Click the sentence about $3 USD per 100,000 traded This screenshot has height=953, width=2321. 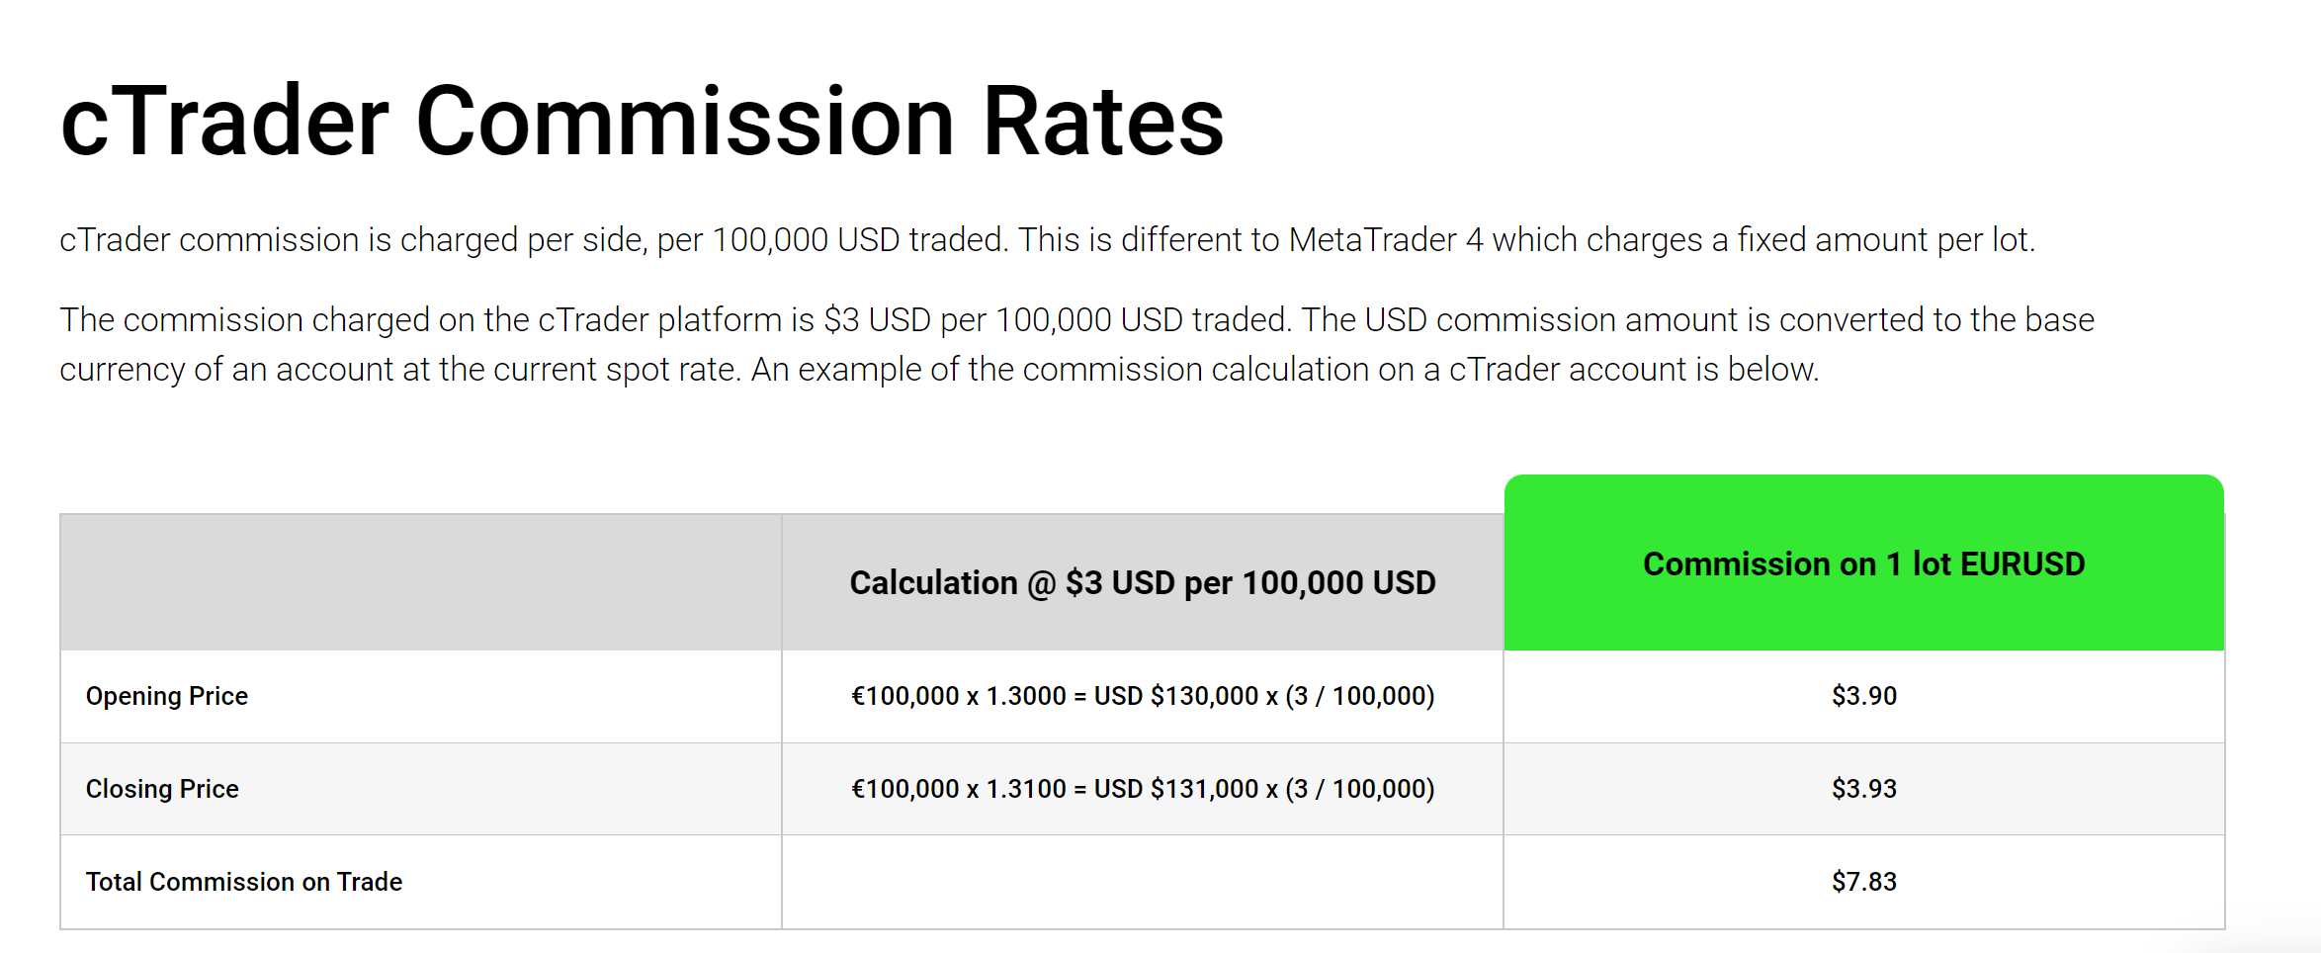coord(676,320)
